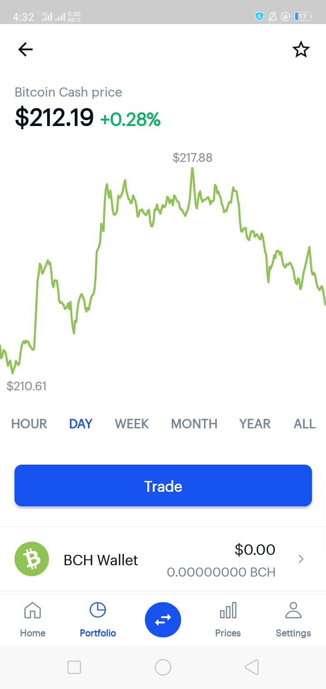This screenshot has height=689, width=326.
Task: Tap the back arrow icon
Action: pyautogui.click(x=25, y=49)
